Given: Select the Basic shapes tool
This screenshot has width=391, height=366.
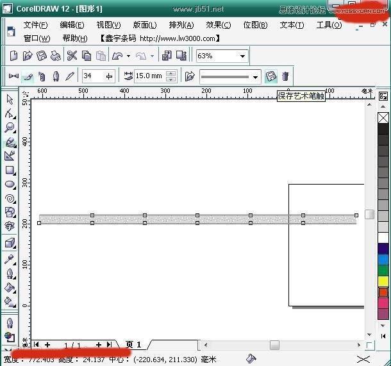Looking at the screenshot, I should click(x=10, y=212).
